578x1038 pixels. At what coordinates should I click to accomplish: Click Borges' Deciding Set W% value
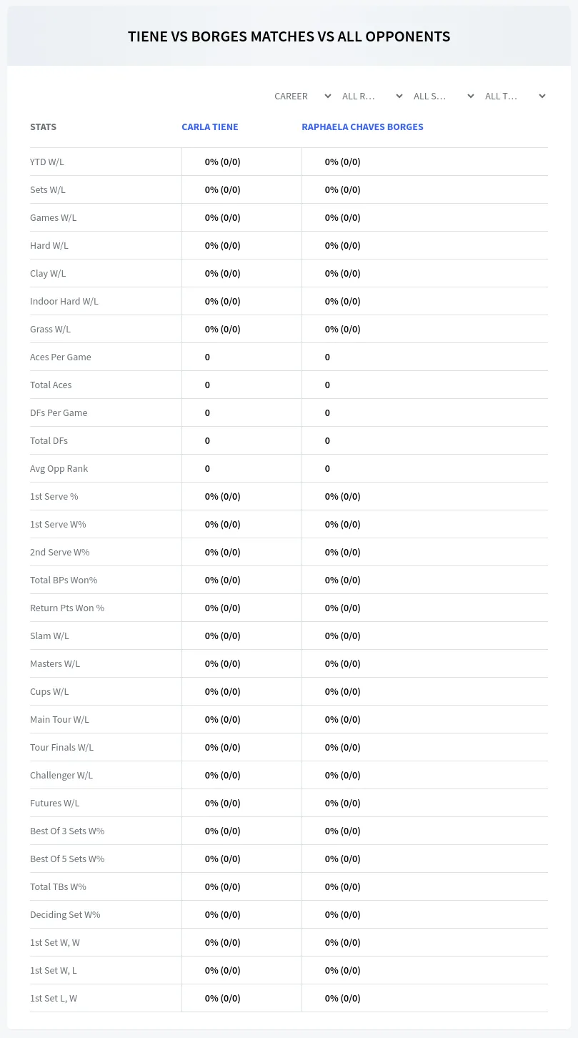pyautogui.click(x=343, y=914)
